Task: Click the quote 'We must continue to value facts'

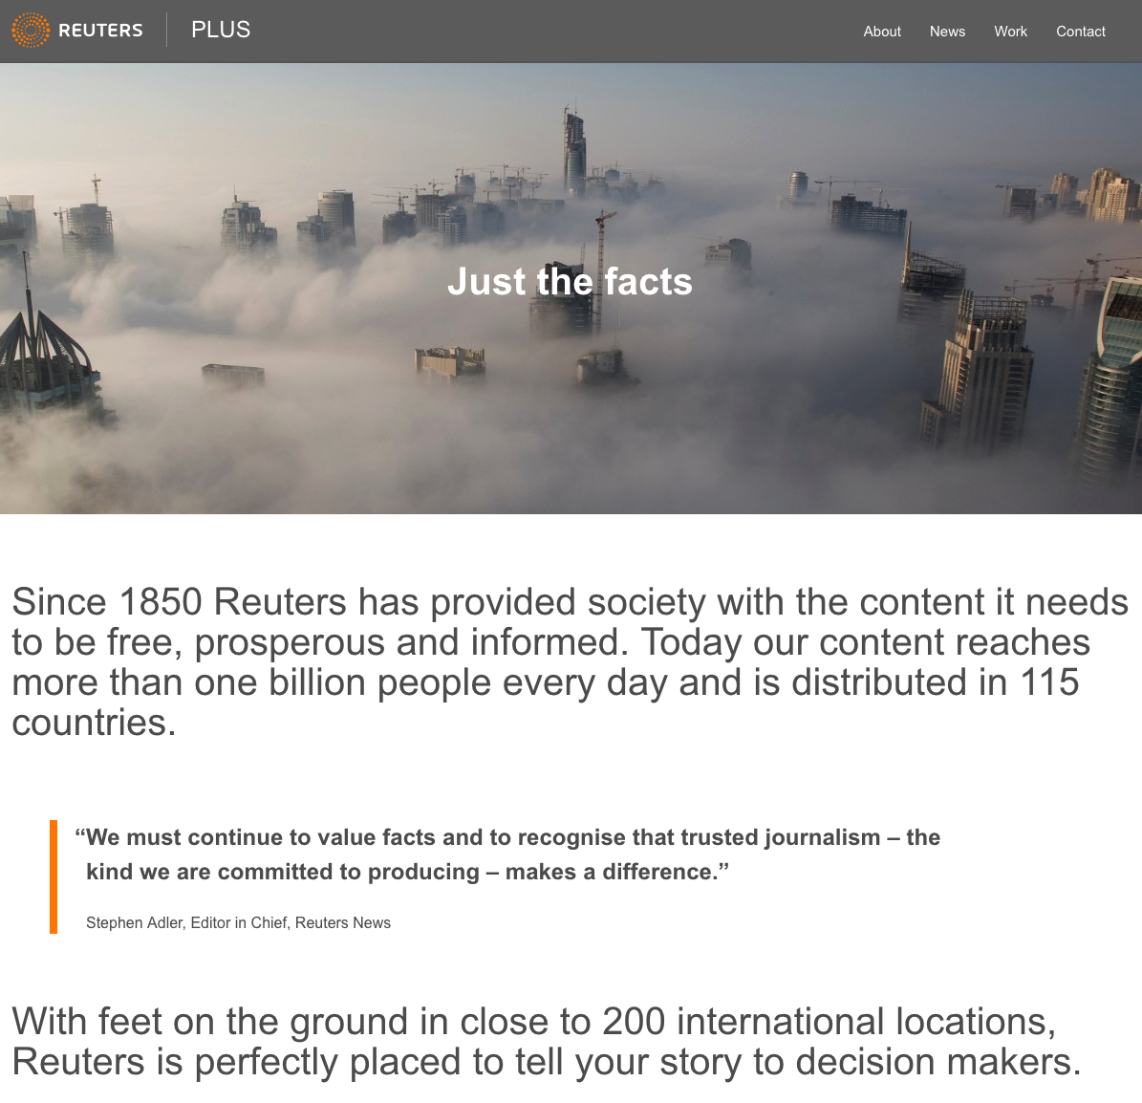Action: pyautogui.click(x=506, y=854)
